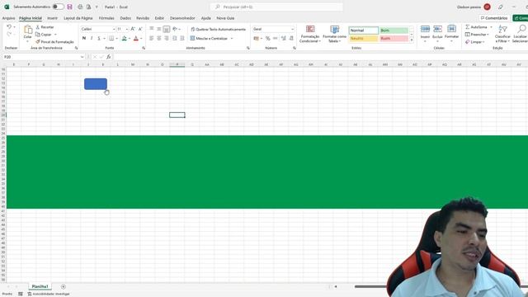Click the fx insert function icon
Screen dimensions: 528x297
point(108,57)
